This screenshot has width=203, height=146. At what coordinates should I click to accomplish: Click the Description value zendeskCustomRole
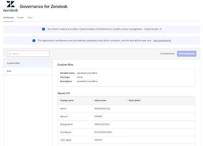pyautogui.click(x=87, y=82)
